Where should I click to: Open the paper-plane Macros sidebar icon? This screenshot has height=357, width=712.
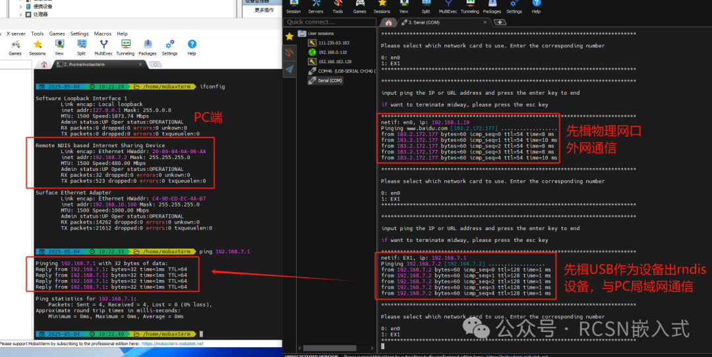(x=289, y=68)
